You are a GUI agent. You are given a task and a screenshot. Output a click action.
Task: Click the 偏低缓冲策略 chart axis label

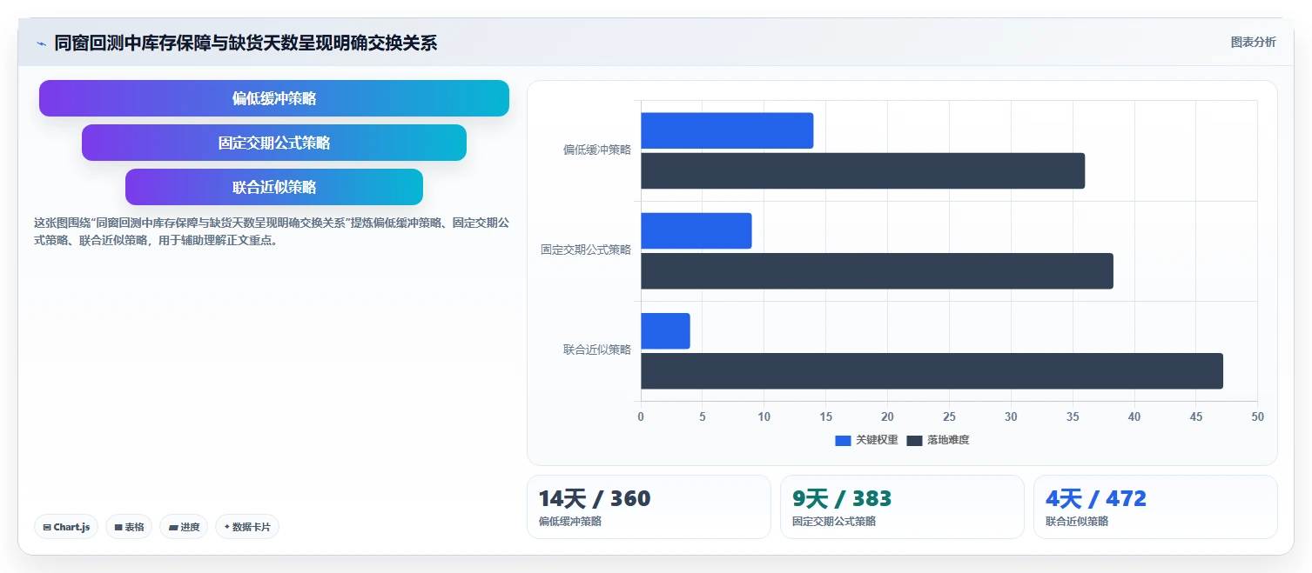(x=597, y=150)
